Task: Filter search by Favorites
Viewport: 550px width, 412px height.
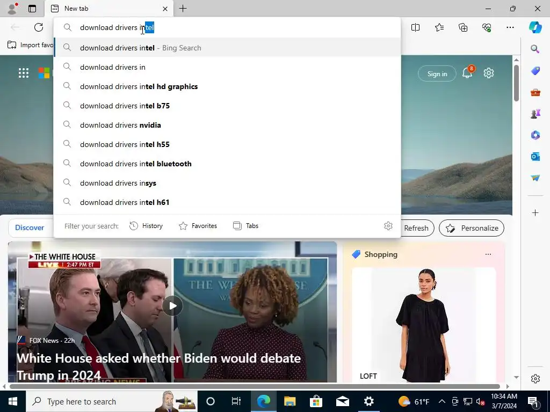Action: pyautogui.click(x=198, y=226)
